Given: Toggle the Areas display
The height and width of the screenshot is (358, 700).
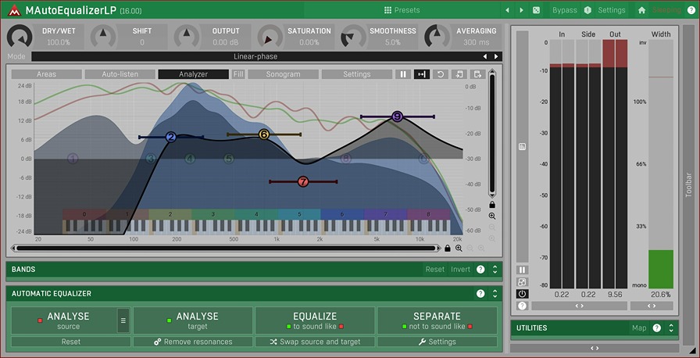Looking at the screenshot, I should point(46,74).
